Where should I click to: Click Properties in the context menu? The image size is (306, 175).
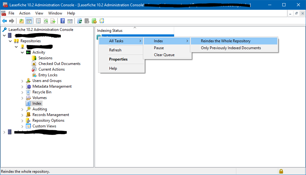coord(121,59)
